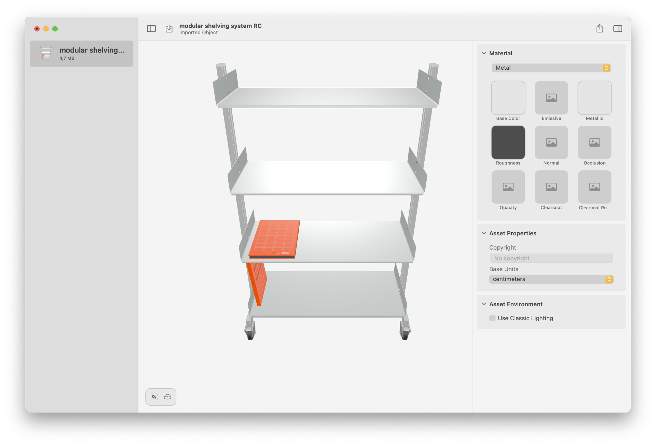This screenshot has height=446, width=656.
Task: Click the Base Color swatch
Action: (508, 98)
